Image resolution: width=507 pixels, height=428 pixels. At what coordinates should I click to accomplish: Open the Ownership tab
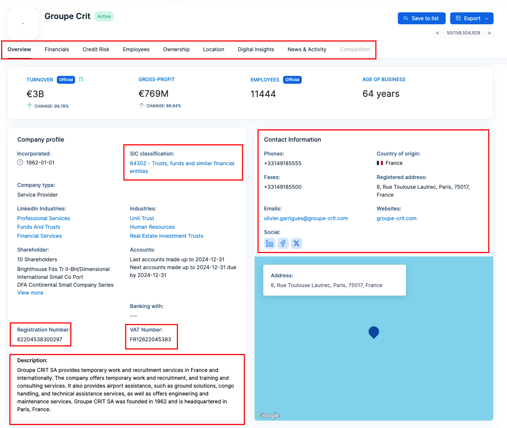tap(176, 49)
